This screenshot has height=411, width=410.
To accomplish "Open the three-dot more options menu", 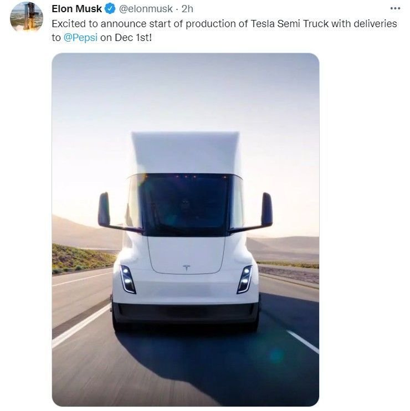I will pyautogui.click(x=395, y=8).
